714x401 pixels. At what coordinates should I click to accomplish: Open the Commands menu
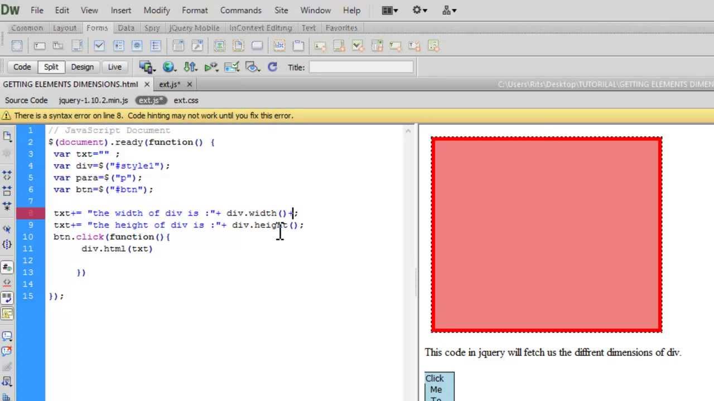pos(240,10)
